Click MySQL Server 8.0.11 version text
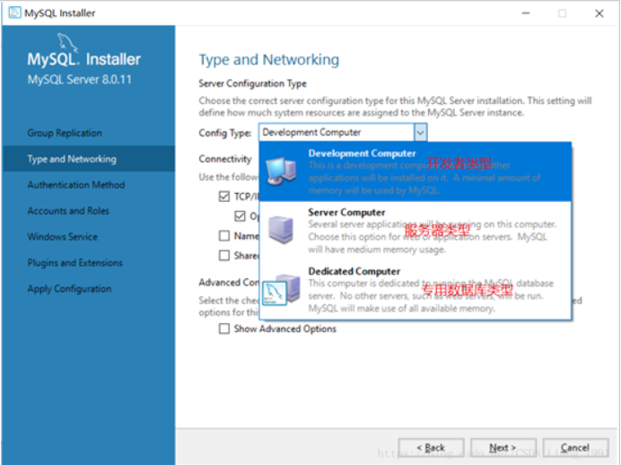Image resolution: width=621 pixels, height=465 pixels. pos(79,80)
